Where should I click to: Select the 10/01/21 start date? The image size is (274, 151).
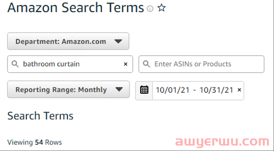point(172,90)
